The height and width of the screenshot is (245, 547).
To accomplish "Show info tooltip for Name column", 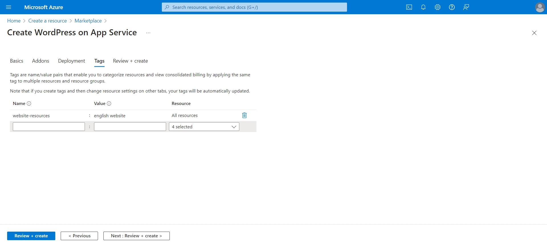I will (29, 104).
